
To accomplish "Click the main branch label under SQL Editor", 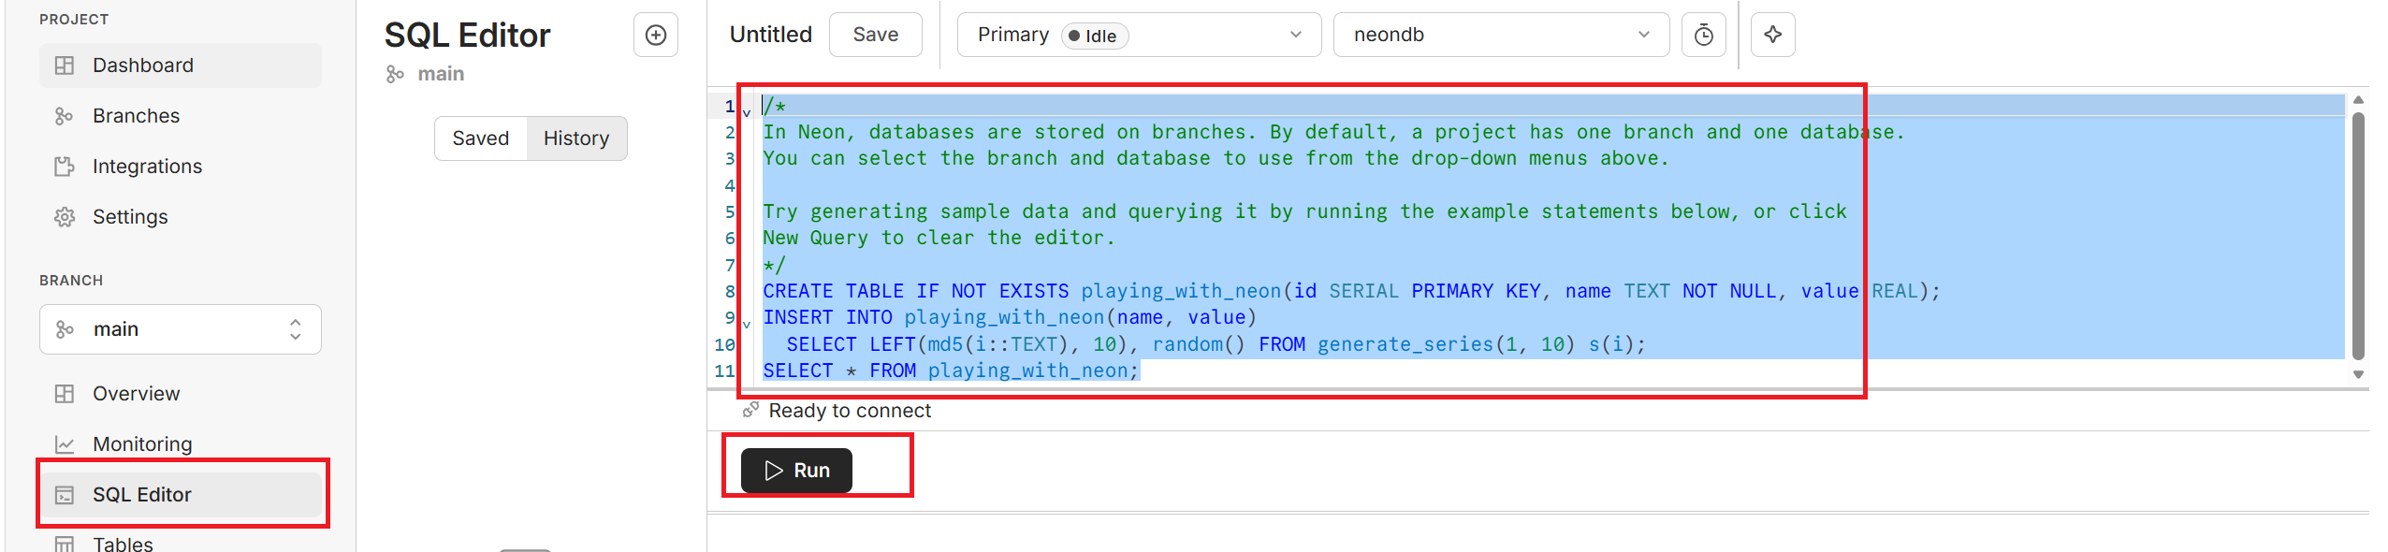I will (x=441, y=74).
